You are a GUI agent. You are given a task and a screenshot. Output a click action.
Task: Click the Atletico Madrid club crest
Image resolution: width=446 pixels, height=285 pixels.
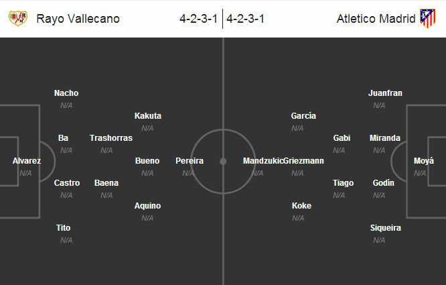click(428, 19)
